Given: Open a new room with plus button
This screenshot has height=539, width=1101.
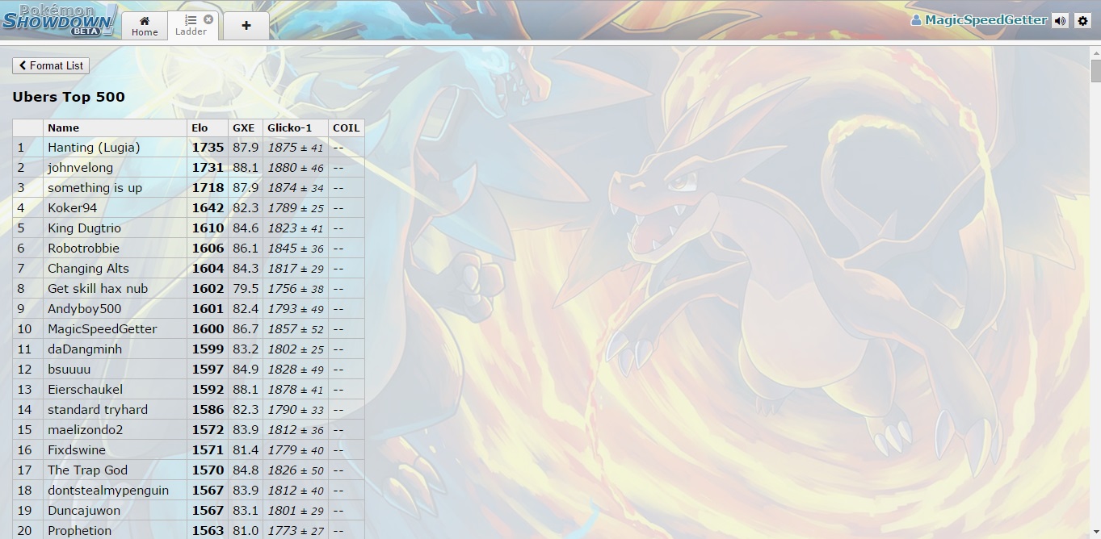Looking at the screenshot, I should click(x=246, y=26).
